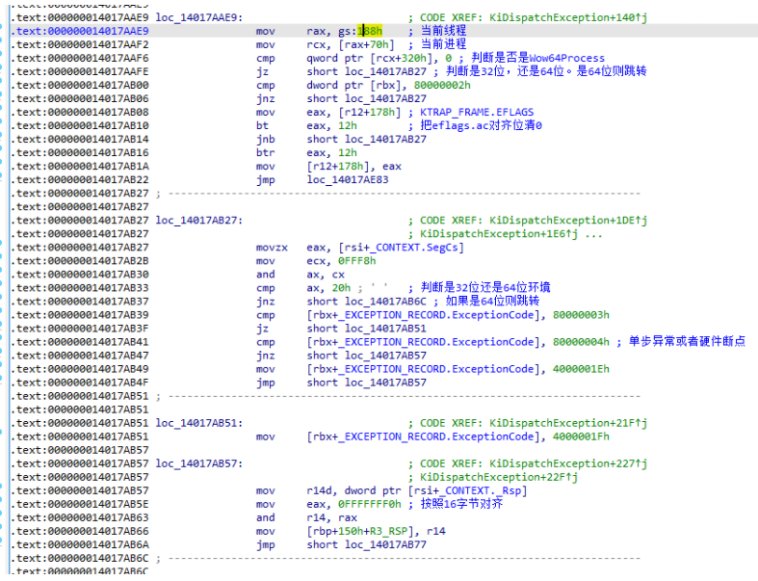Click the highlighted 188h operand
758x581 pixels.
point(370,31)
